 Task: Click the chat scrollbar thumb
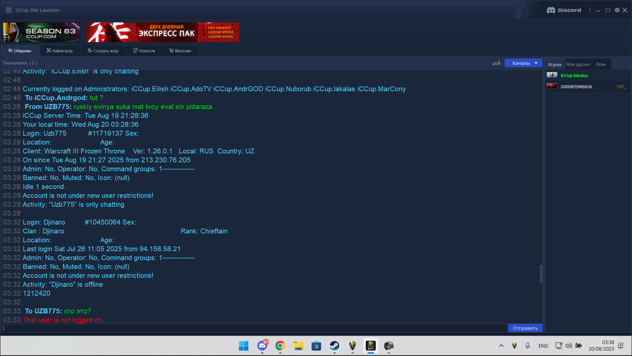pos(541,274)
